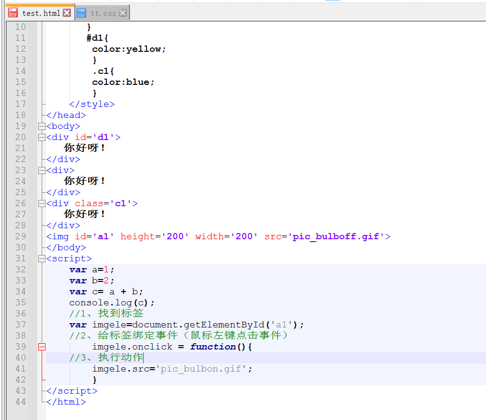Click the '</style>' closing tag

point(92,105)
